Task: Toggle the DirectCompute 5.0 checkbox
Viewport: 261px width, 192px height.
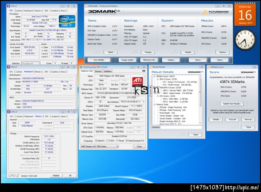Action: (x=127, y=141)
